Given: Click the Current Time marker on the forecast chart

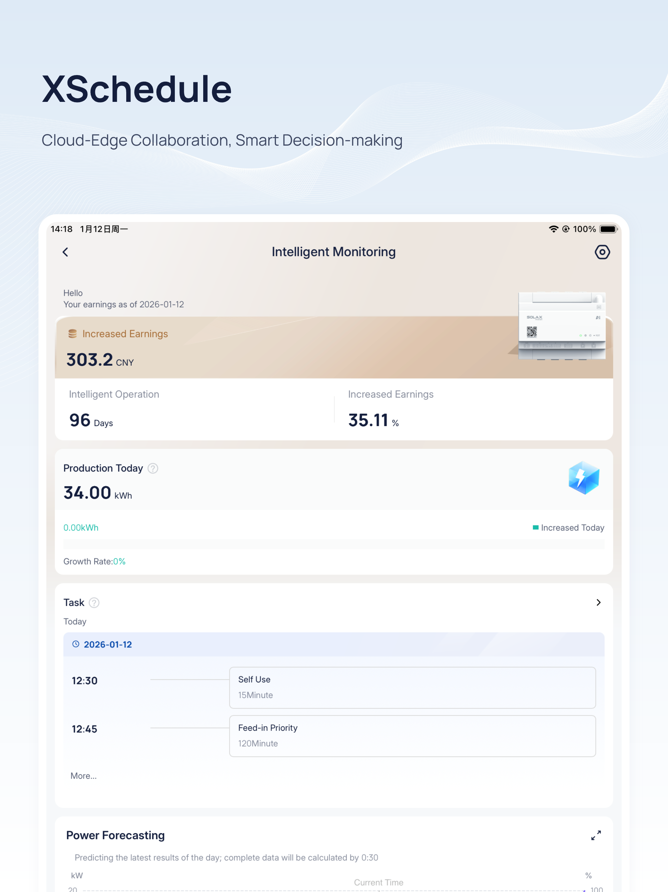Looking at the screenshot, I should point(378,882).
